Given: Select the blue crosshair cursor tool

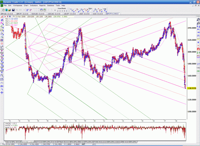Looking at the screenshot, I should click(x=2, y=93).
